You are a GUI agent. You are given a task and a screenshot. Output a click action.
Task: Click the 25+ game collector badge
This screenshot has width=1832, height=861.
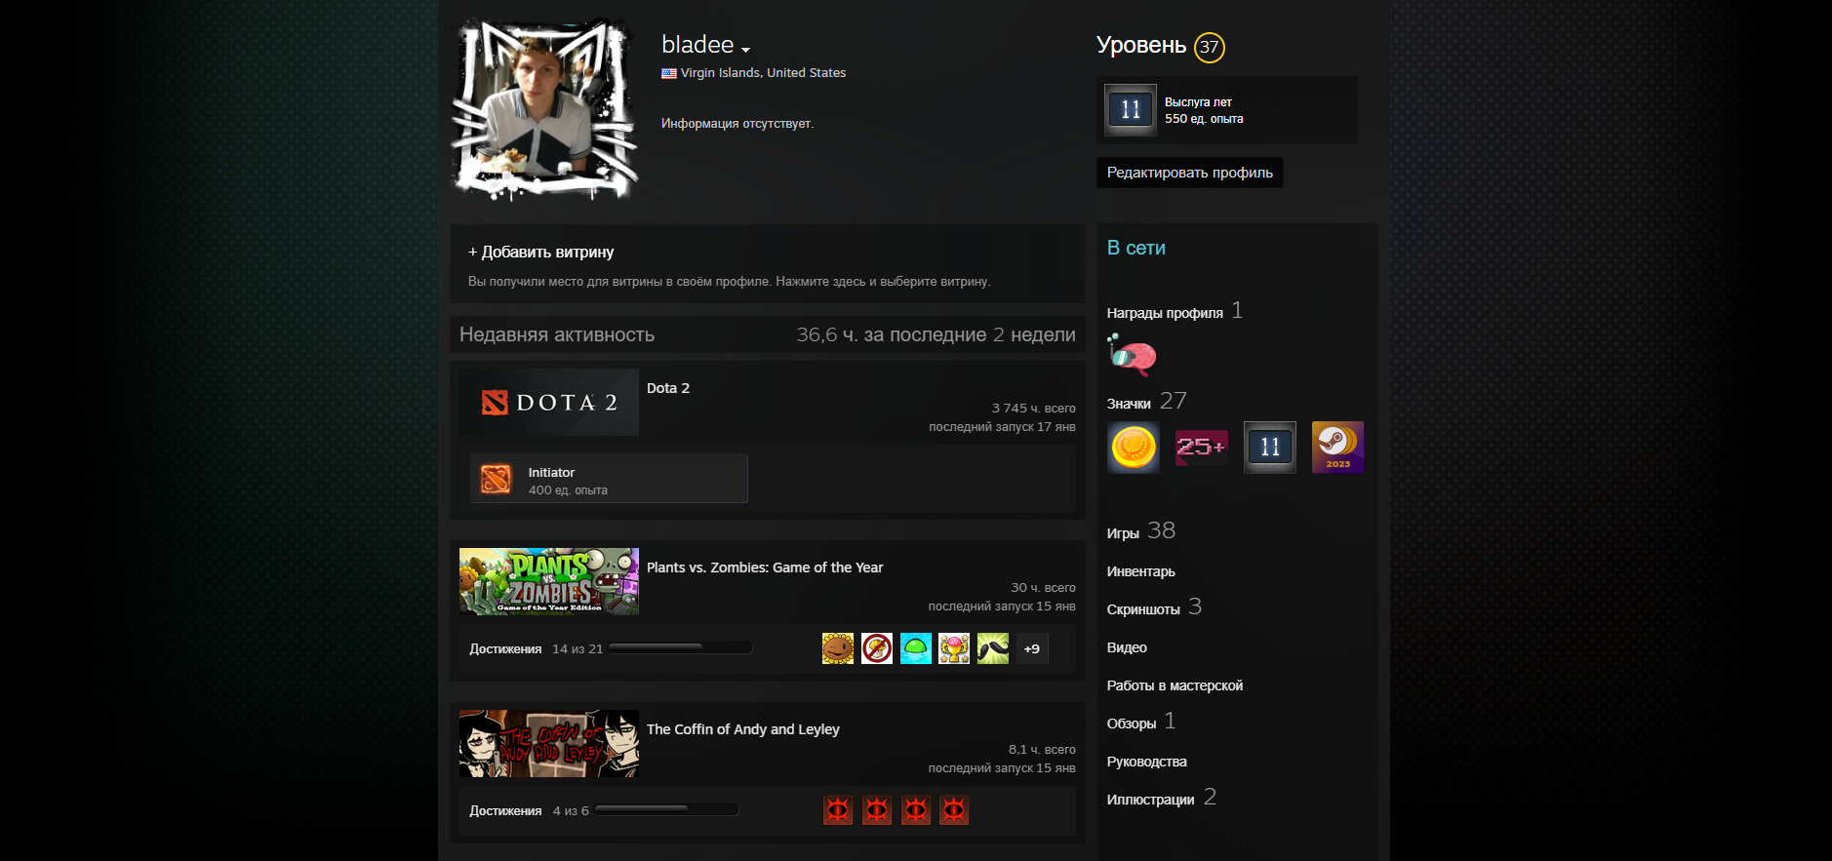tap(1202, 448)
